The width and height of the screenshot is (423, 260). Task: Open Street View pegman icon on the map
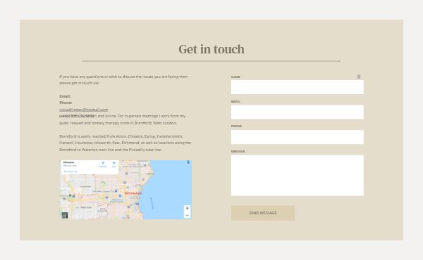(188, 162)
